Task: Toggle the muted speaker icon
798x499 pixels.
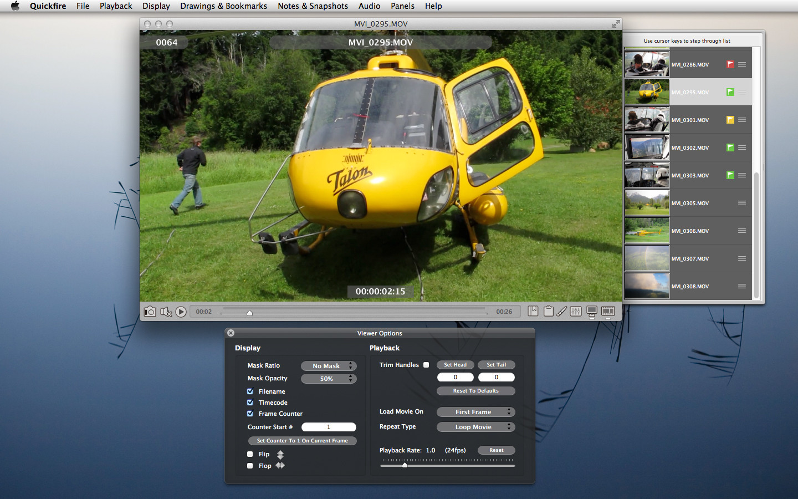Action: 166,312
